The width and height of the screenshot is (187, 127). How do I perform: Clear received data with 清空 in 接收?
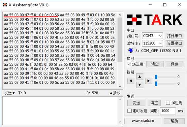click(x=155, y=64)
